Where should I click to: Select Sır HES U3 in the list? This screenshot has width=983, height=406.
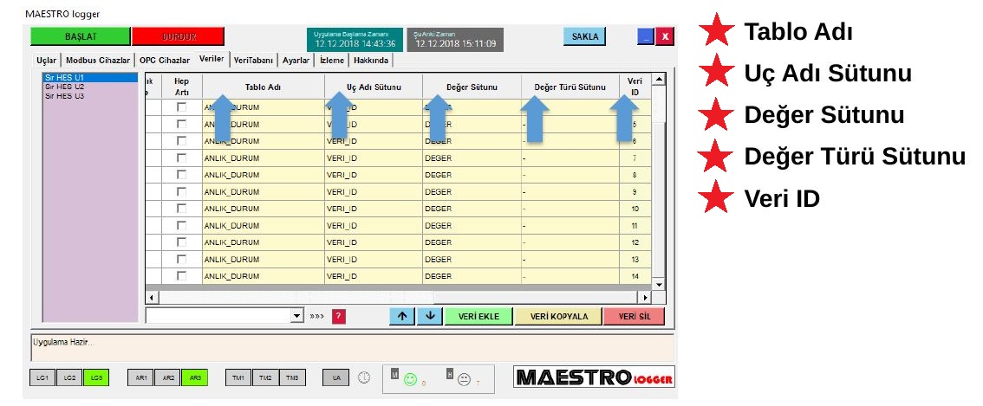(x=90, y=96)
